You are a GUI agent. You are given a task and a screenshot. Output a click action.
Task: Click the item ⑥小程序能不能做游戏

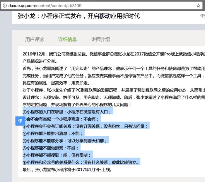(51, 148)
